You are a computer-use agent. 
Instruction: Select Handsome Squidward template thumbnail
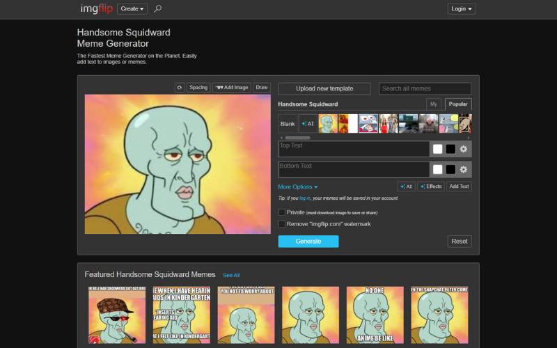pyautogui.click(x=328, y=124)
